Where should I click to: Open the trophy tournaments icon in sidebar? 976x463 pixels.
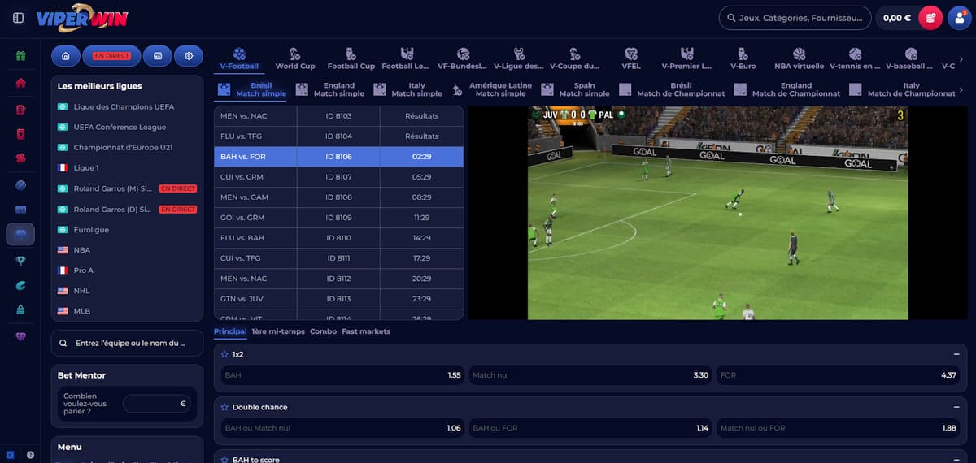pos(20,261)
